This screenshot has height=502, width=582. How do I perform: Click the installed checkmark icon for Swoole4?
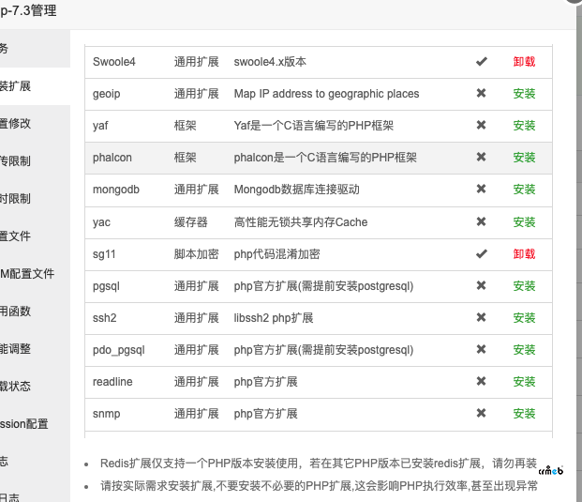[481, 62]
